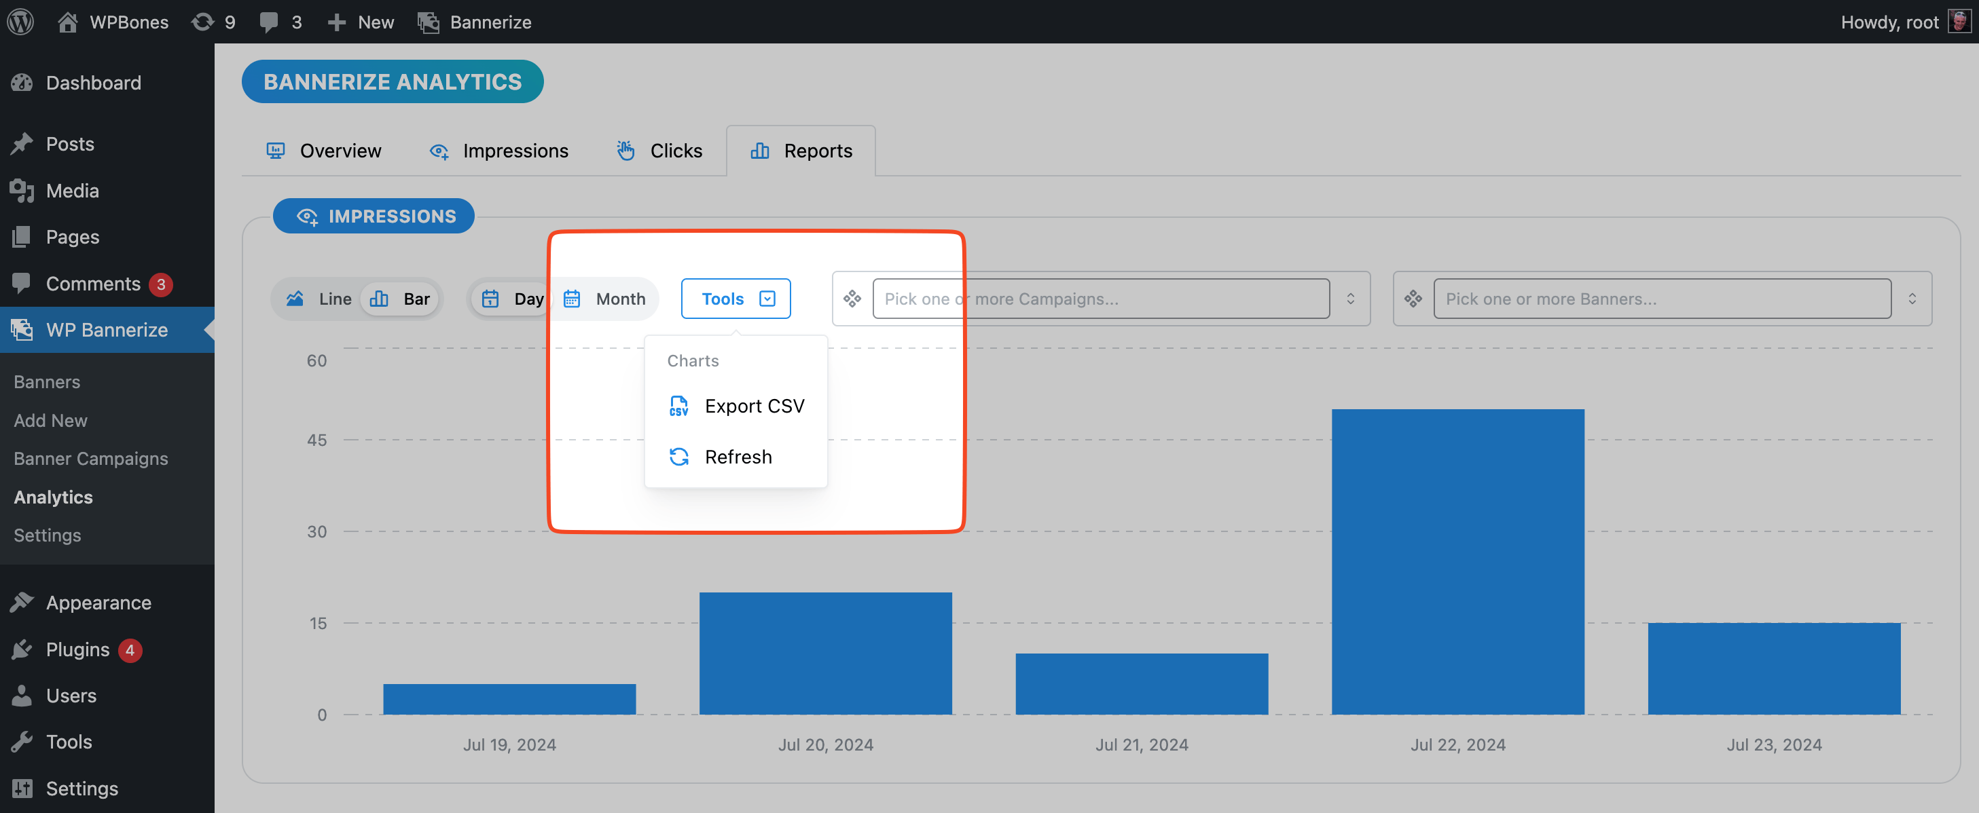The image size is (1979, 813).
Task: Click the Jul 22, 2024 bar
Action: click(x=1458, y=562)
